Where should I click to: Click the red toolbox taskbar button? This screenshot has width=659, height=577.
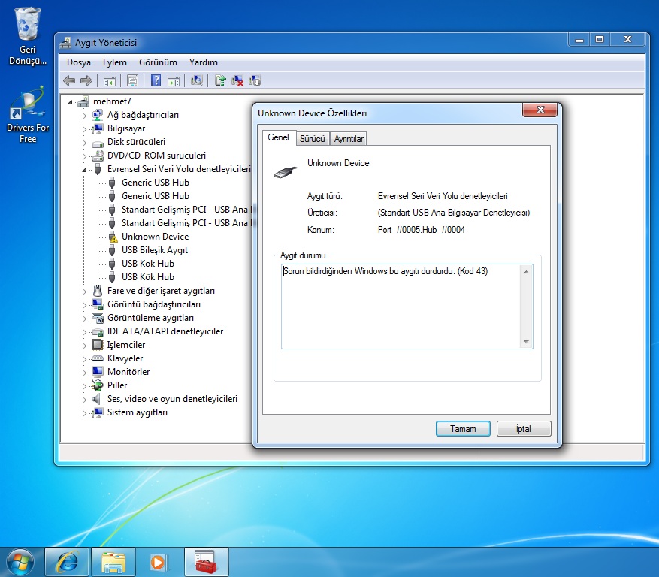[x=207, y=562]
